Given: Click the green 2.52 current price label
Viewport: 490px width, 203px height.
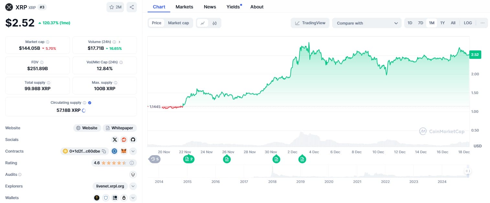Looking at the screenshot, I should pos(475,55).
